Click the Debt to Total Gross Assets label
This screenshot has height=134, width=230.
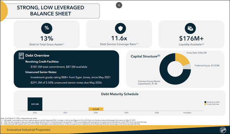(x=47, y=44)
